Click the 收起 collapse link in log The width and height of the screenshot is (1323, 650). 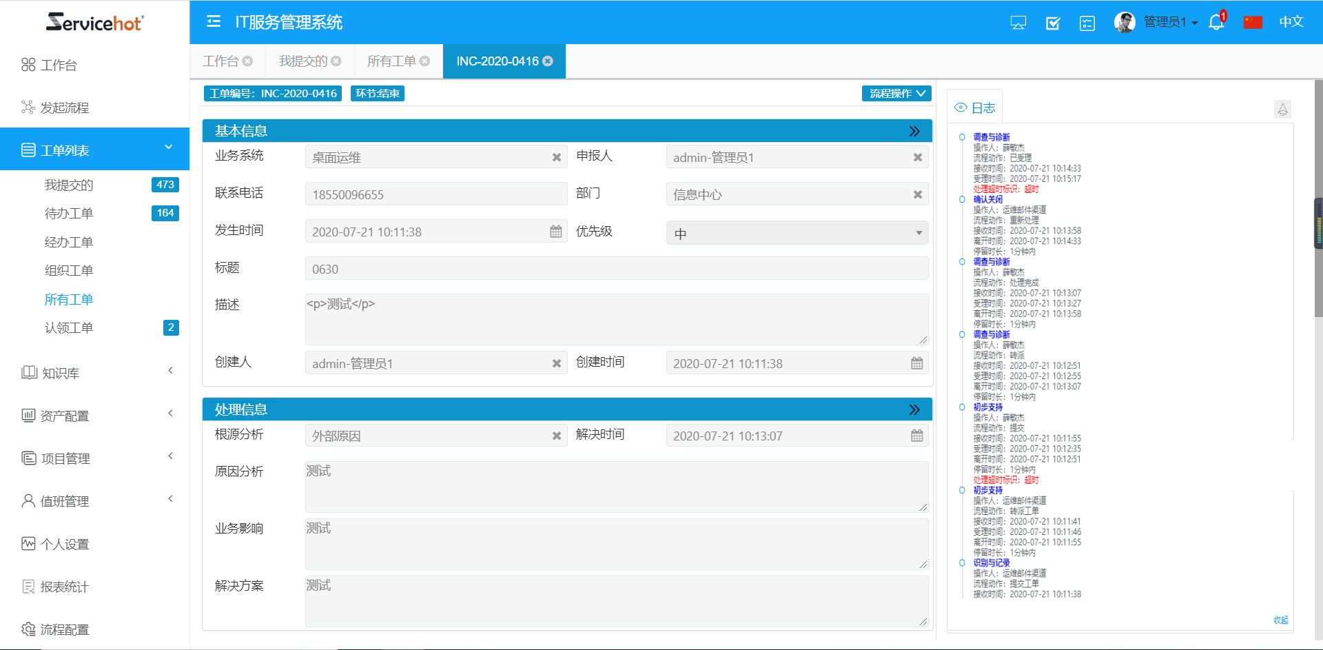[1280, 620]
